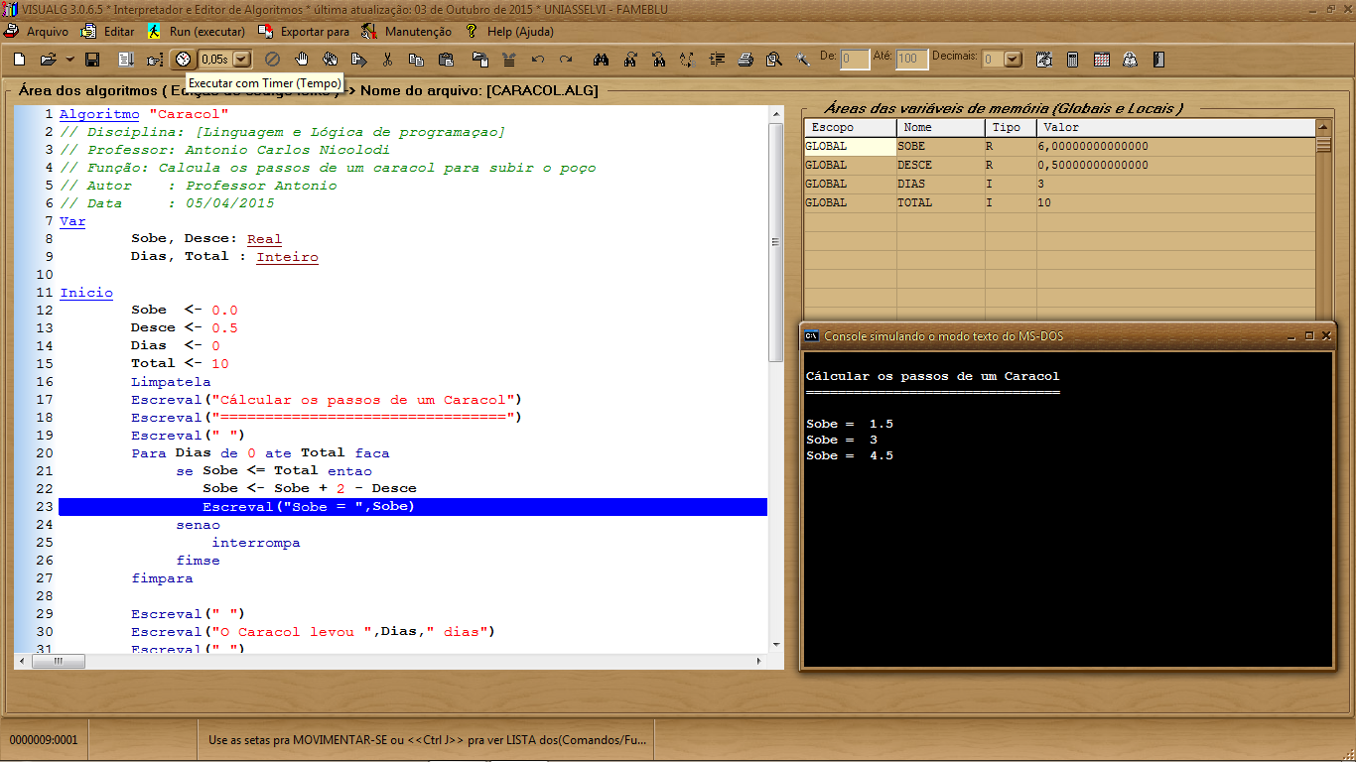The height and width of the screenshot is (762, 1356).
Task: Click the Nome column header
Action: 941,127
